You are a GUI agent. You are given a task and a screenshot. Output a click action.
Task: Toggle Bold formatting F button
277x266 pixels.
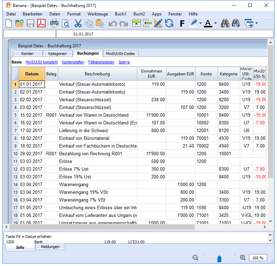(x=182, y=23)
